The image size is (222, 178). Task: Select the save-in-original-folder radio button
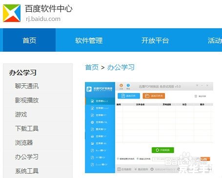click(x=118, y=158)
